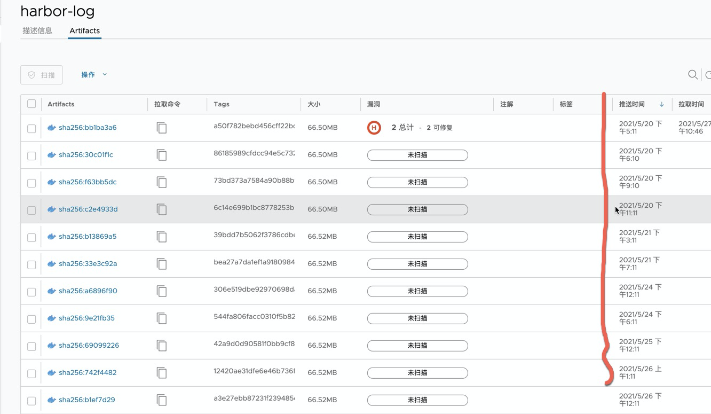Click the 扫描 scan button
This screenshot has width=711, height=414.
41,74
